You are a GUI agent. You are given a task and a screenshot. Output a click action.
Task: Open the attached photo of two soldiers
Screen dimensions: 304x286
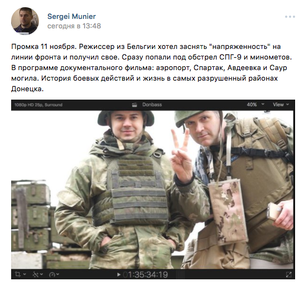pyautogui.click(x=153, y=190)
